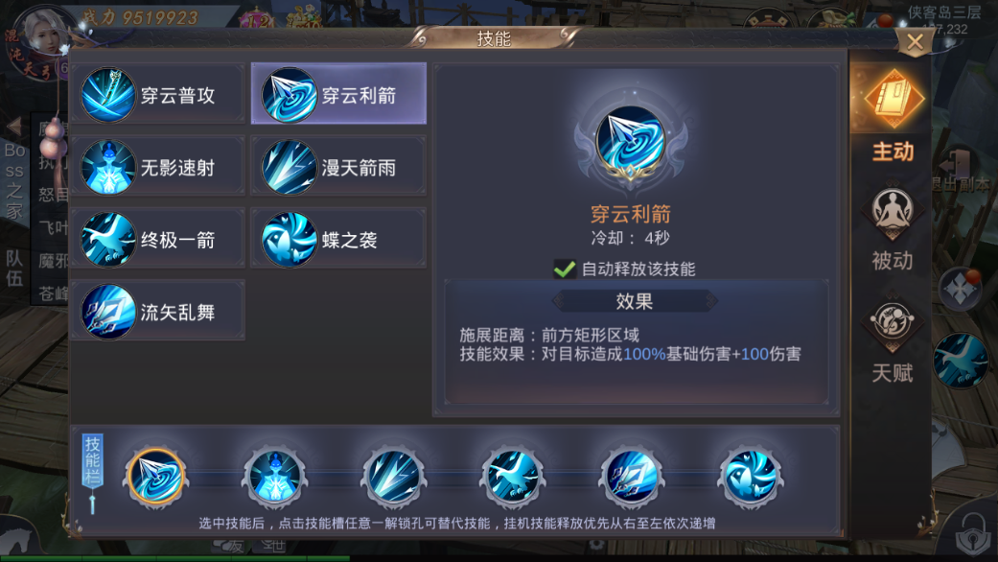Viewport: 998px width, 562px height.
Task: Click the 退出副本 exit dungeon button
Action: point(961,172)
